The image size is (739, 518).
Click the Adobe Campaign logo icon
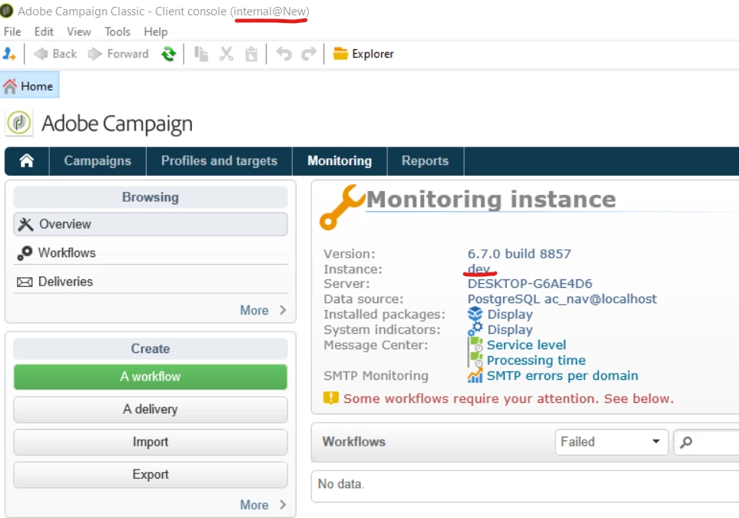pyautogui.click(x=19, y=123)
